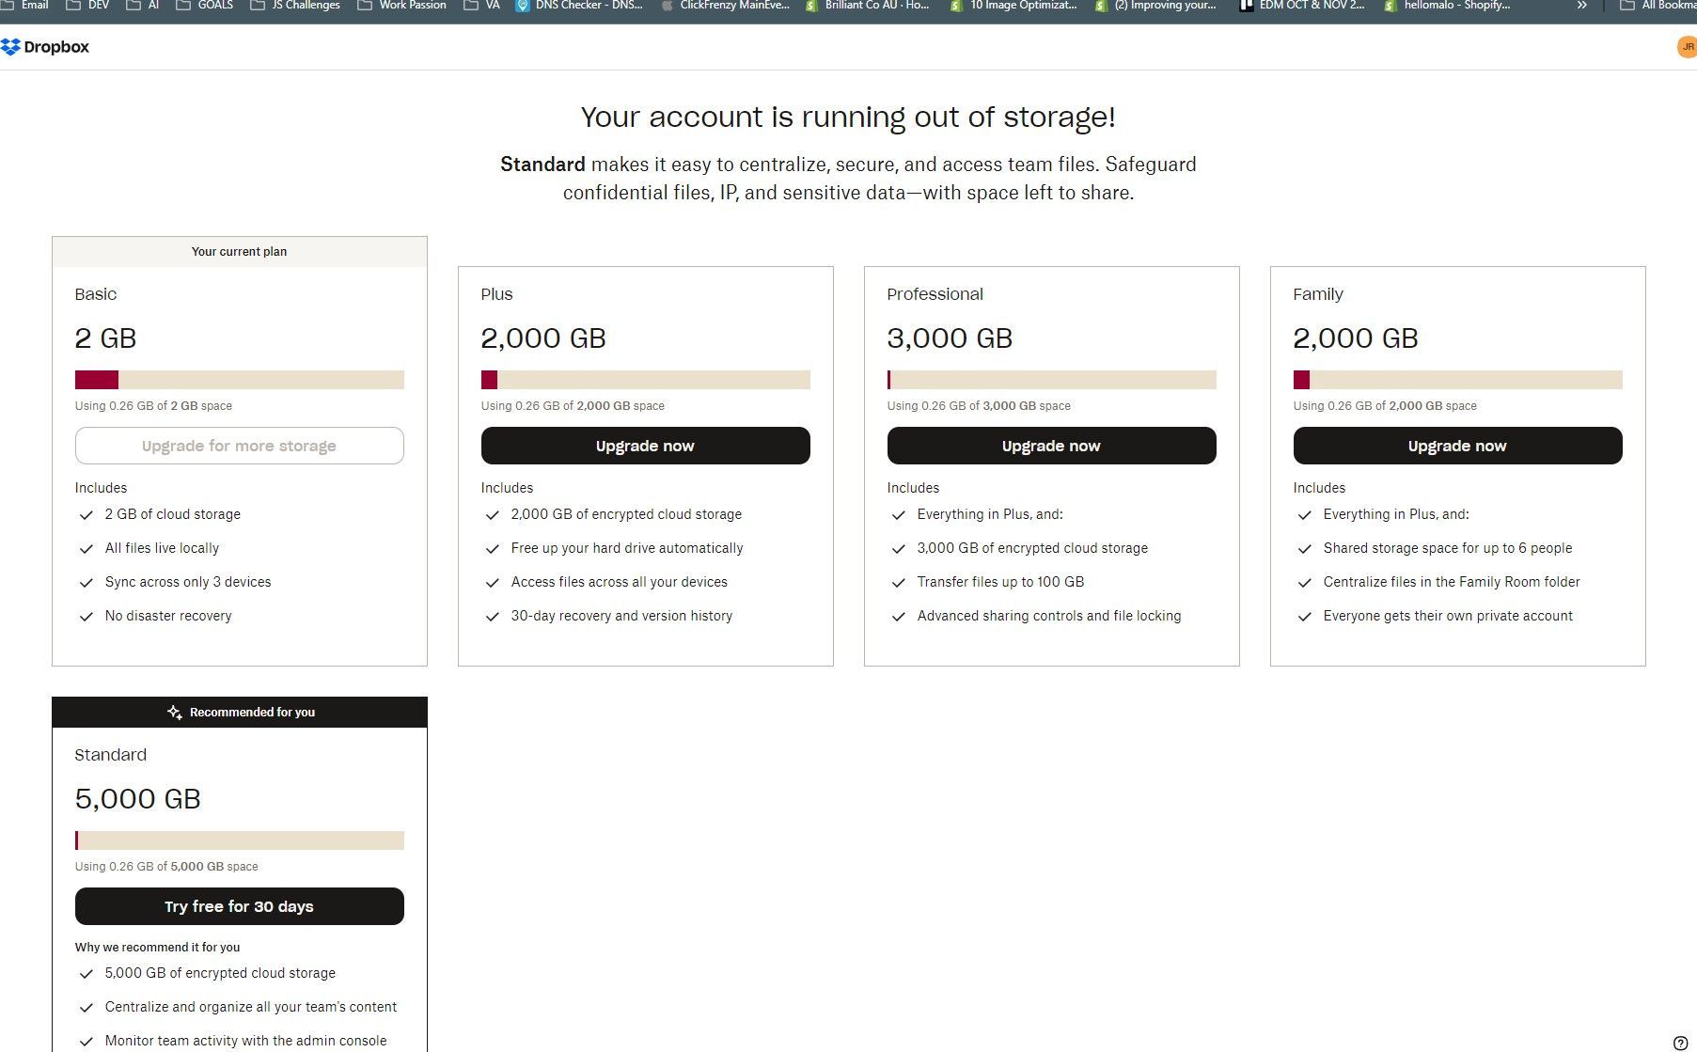Open the EDM OCT & NOV bookmark
This screenshot has width=1697, height=1052.
point(1302,6)
